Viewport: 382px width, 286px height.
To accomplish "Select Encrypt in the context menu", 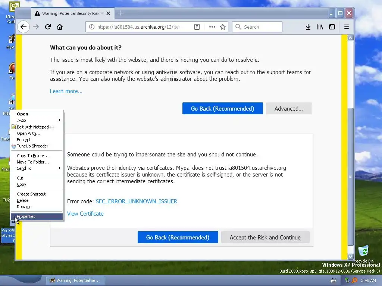I will (x=37, y=140).
